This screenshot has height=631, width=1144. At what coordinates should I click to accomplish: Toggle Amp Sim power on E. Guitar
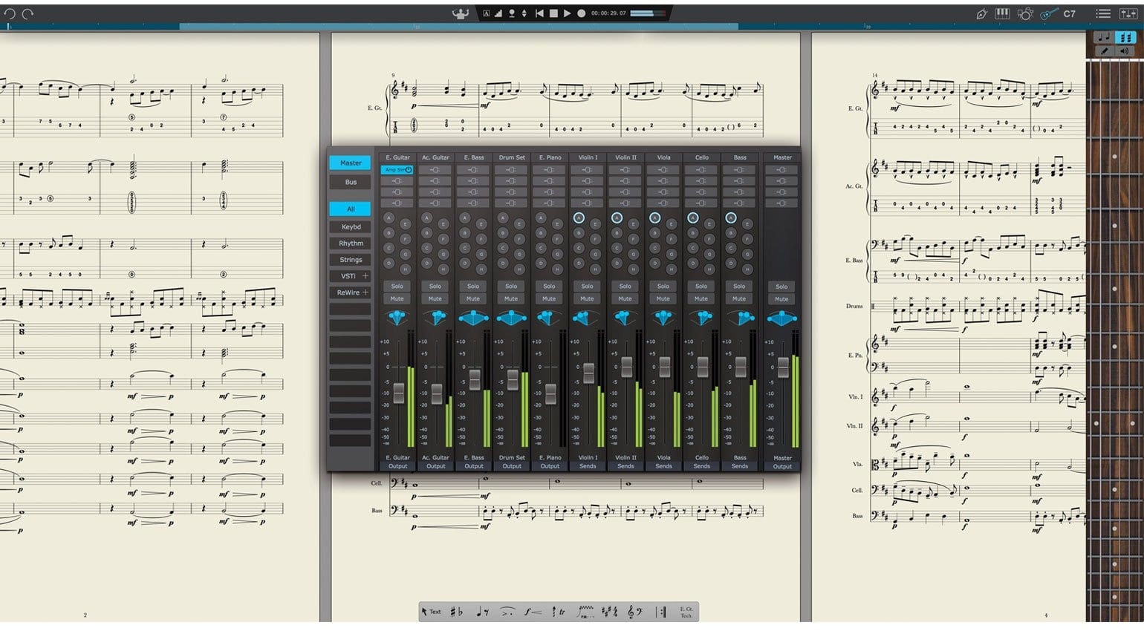pyautogui.click(x=409, y=170)
